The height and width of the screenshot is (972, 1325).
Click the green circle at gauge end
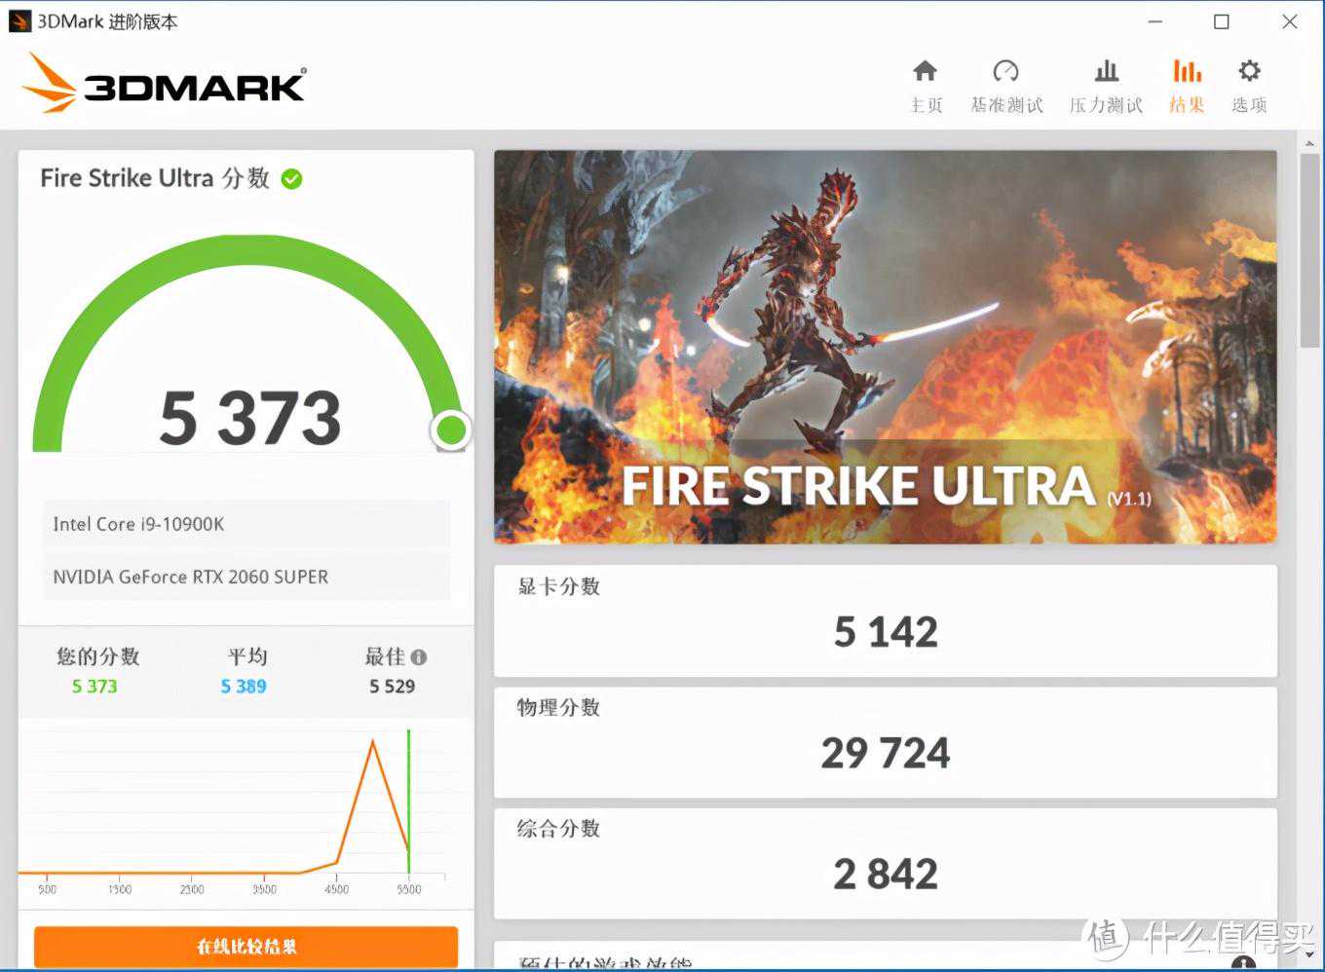(451, 430)
